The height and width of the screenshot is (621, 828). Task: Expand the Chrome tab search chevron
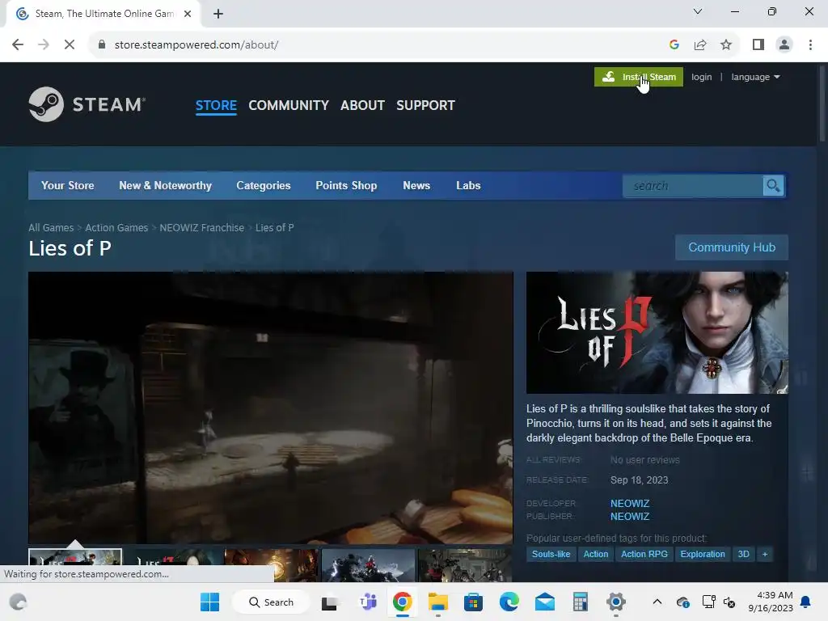tap(698, 11)
